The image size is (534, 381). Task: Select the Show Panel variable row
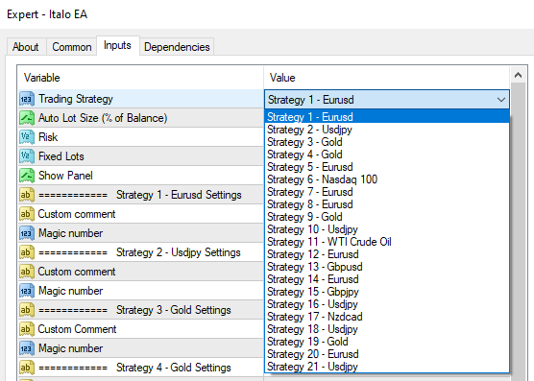140,176
